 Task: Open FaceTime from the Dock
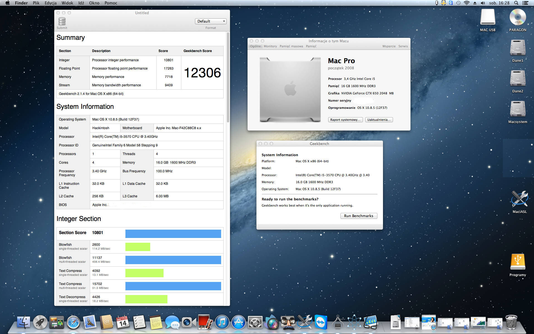pos(189,322)
